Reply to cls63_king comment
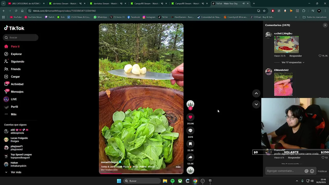 coord(296,56)
